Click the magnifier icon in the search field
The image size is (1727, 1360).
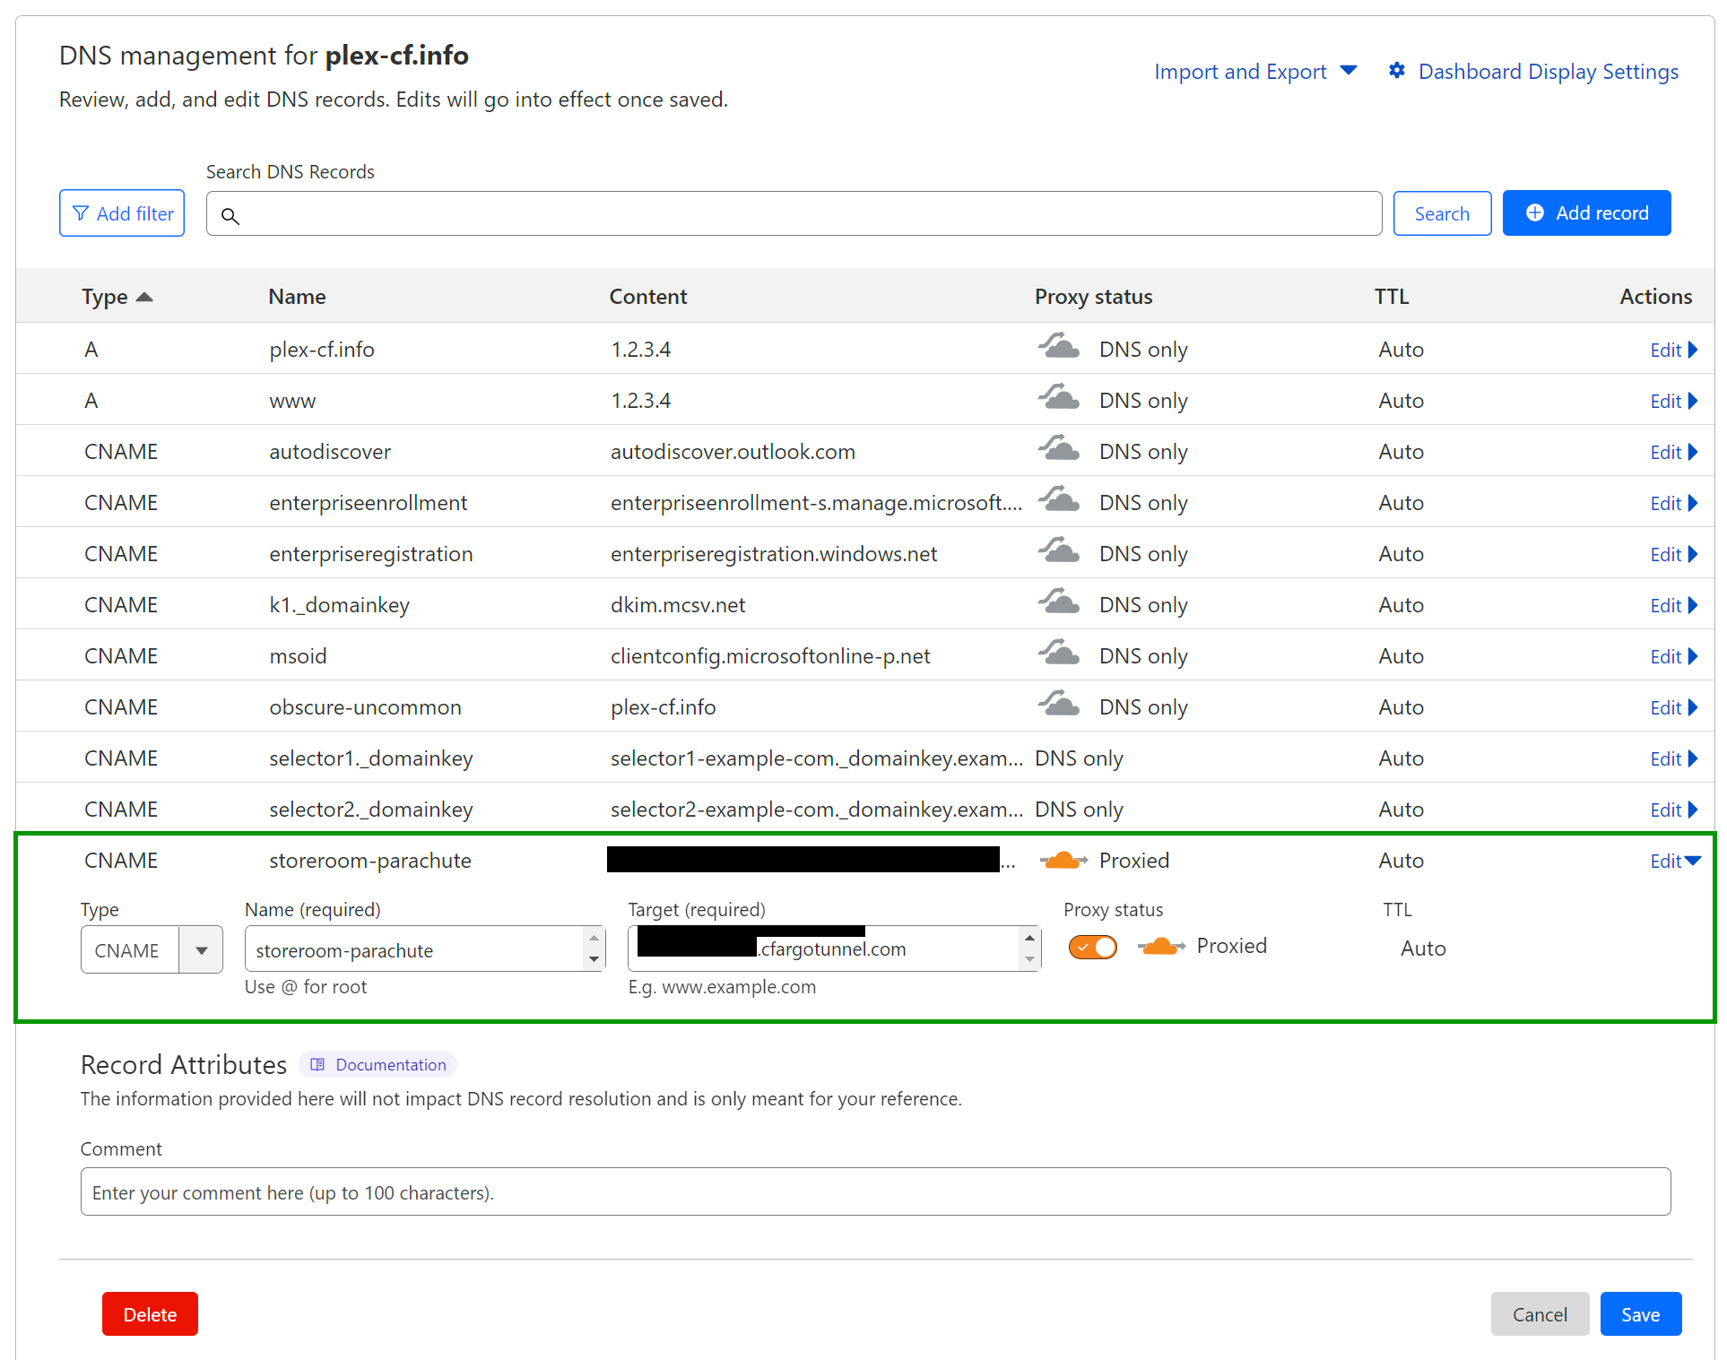230,216
